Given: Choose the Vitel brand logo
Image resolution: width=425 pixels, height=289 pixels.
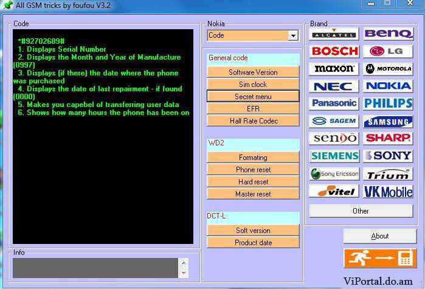Looking at the screenshot, I should click(x=334, y=191).
